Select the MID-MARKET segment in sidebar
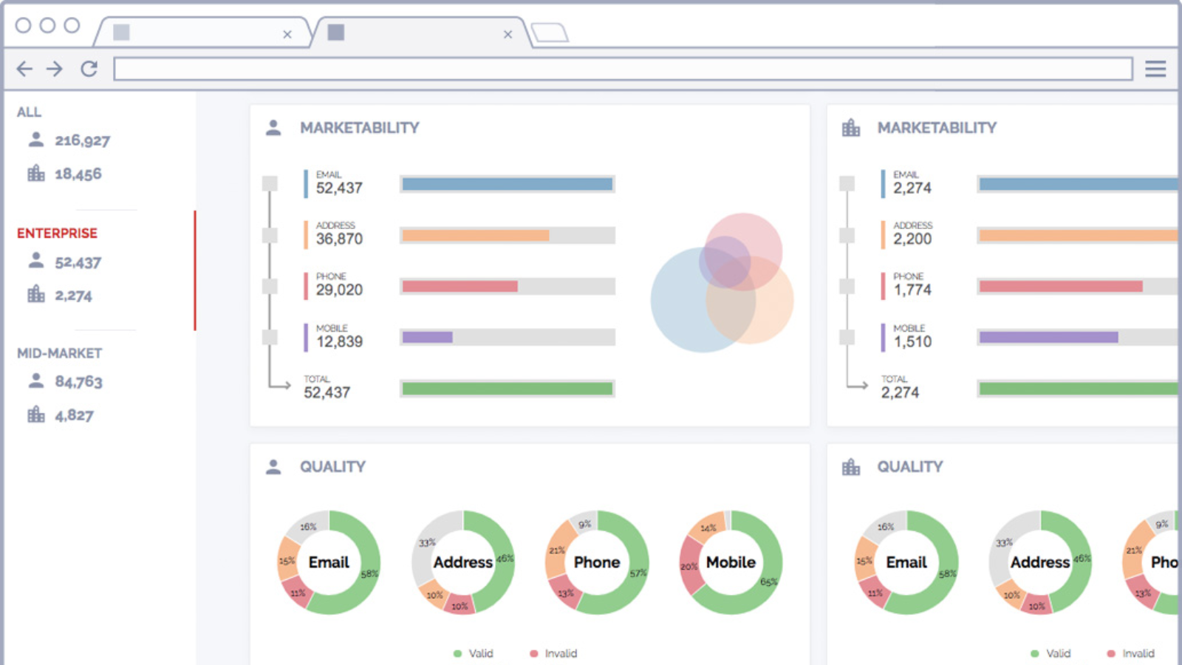Image resolution: width=1182 pixels, height=665 pixels. pos(59,353)
